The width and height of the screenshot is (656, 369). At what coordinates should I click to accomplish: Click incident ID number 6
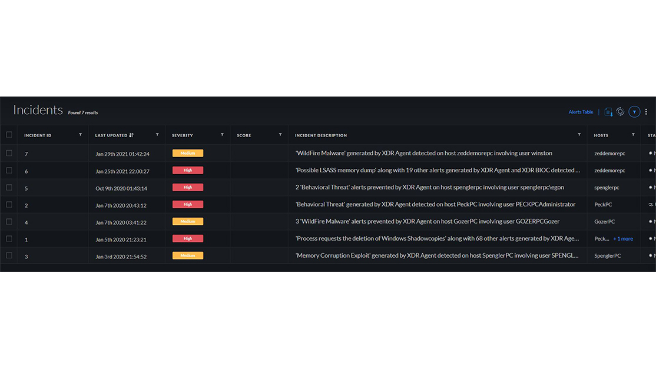coord(26,171)
